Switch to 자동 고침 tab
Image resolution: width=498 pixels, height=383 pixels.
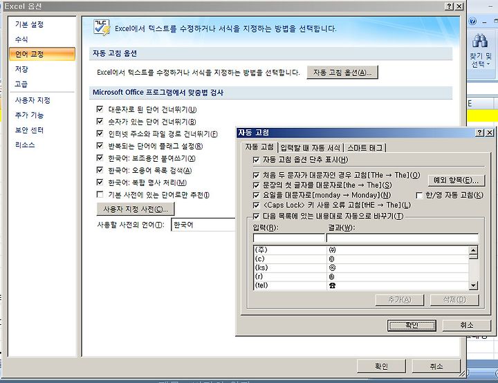(259, 147)
